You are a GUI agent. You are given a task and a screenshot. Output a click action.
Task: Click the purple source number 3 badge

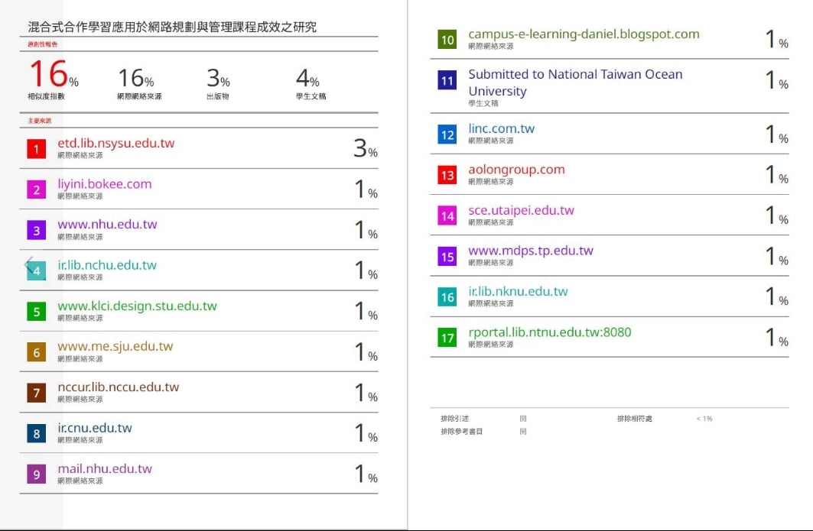[36, 230]
